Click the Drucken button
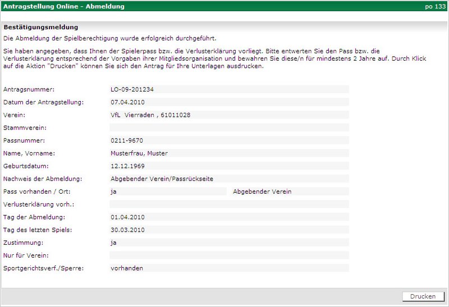This screenshot has height=307, width=449. 423,296
